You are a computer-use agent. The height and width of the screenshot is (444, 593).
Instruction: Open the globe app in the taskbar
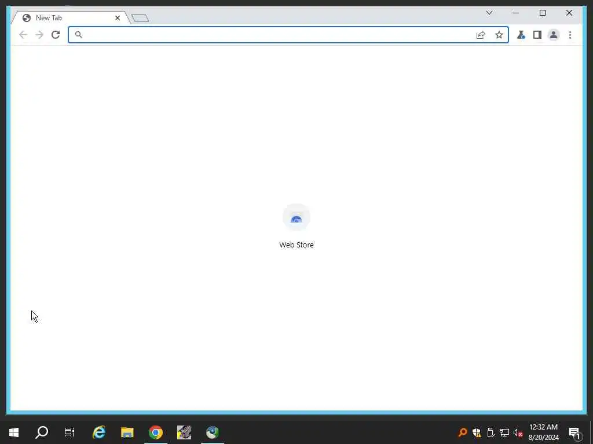point(213,432)
